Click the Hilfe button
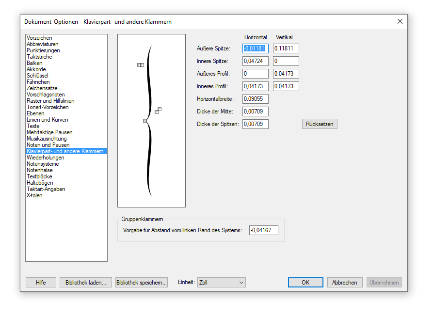Screen dimensions: 433x318 tap(41, 283)
